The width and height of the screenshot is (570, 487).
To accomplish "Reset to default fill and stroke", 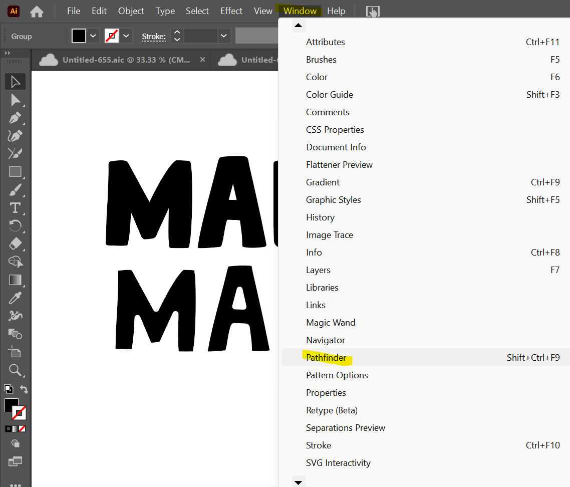I will coord(9,388).
